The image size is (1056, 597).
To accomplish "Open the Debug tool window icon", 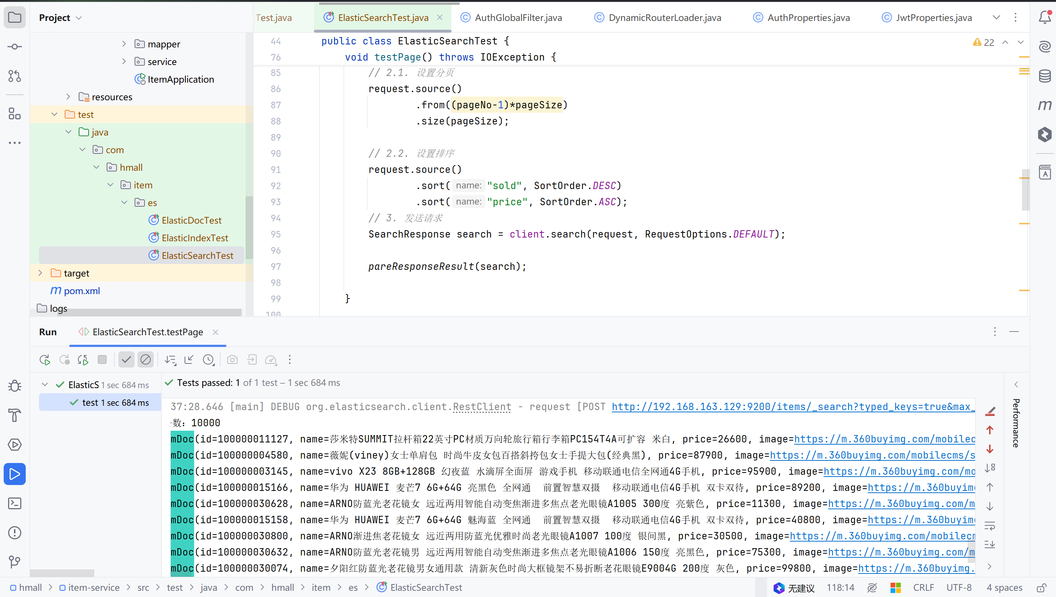I will click(x=15, y=386).
